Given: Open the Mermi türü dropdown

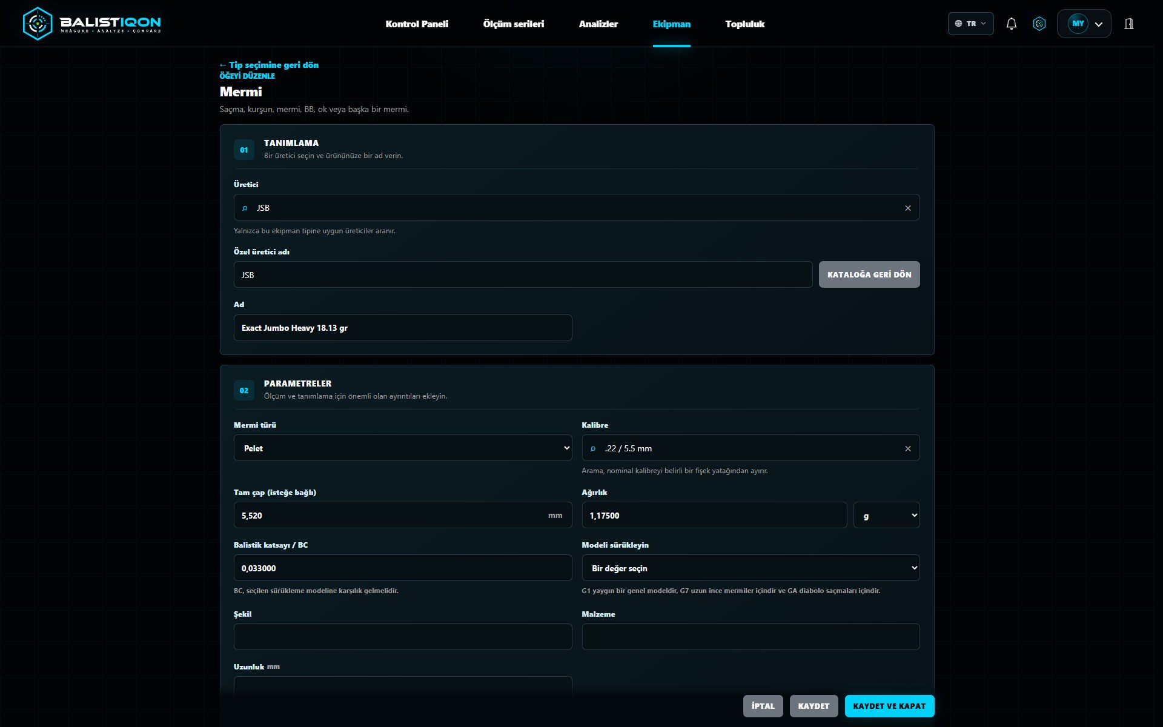Looking at the screenshot, I should (x=403, y=448).
